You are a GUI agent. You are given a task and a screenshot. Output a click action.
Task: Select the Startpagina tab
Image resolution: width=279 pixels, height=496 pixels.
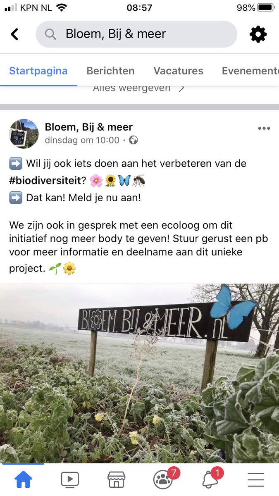[38, 71]
